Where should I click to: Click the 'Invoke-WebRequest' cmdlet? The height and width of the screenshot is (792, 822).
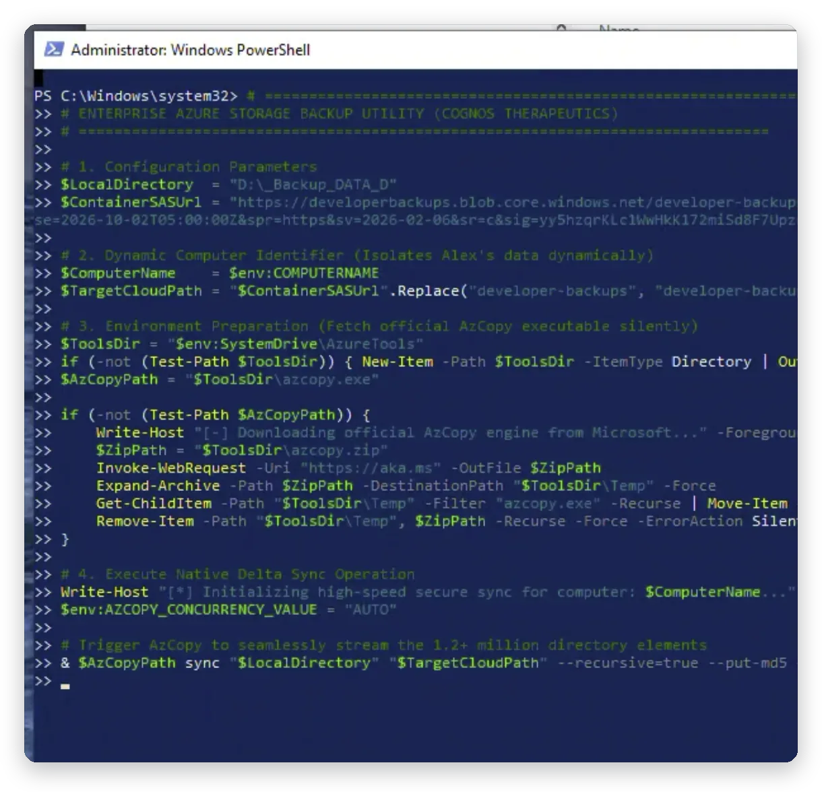tap(171, 467)
